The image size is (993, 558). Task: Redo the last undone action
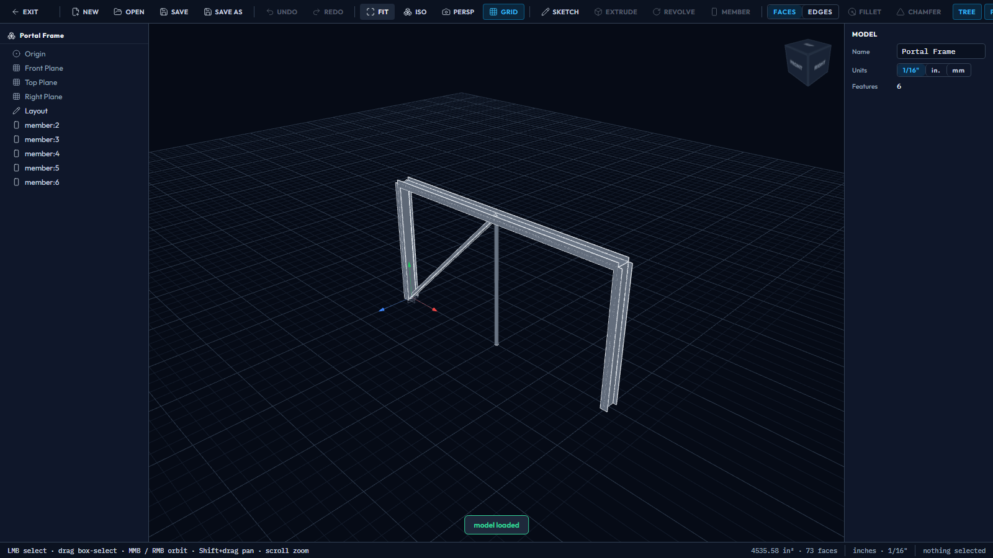tap(328, 12)
